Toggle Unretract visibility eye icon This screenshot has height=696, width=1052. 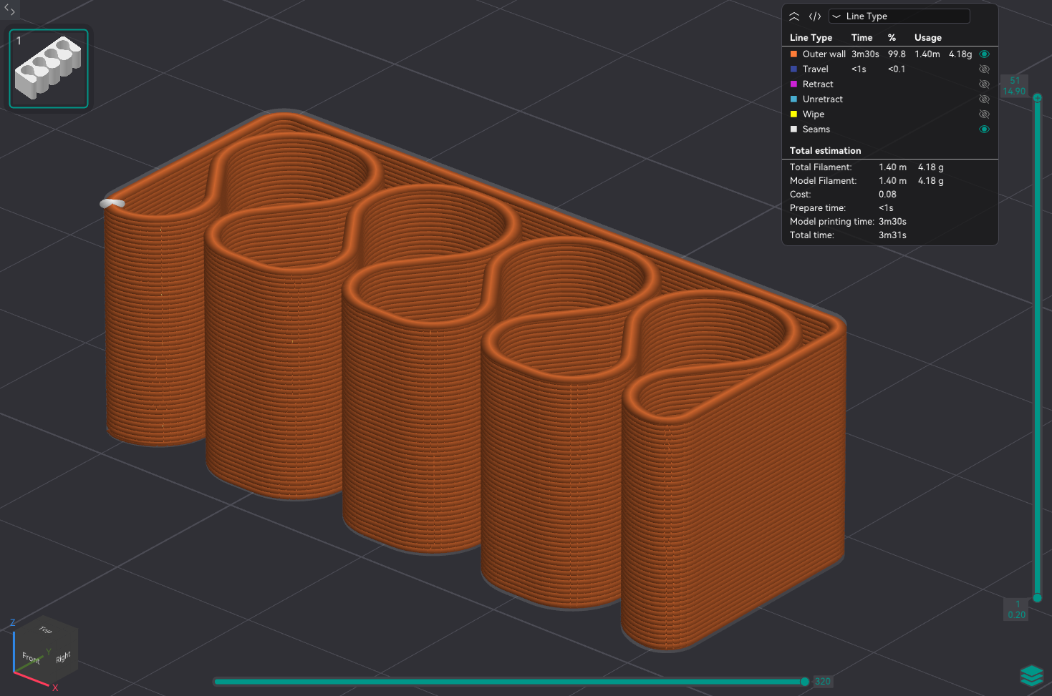click(x=984, y=99)
